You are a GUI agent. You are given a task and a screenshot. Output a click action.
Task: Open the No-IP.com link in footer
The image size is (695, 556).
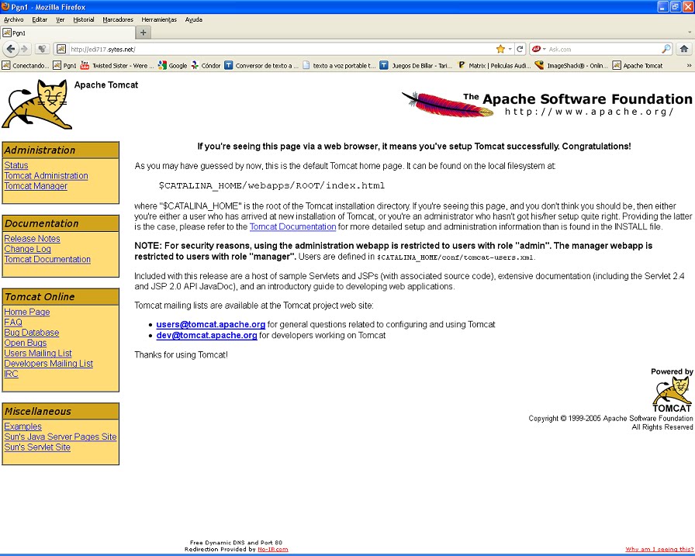(x=272, y=549)
